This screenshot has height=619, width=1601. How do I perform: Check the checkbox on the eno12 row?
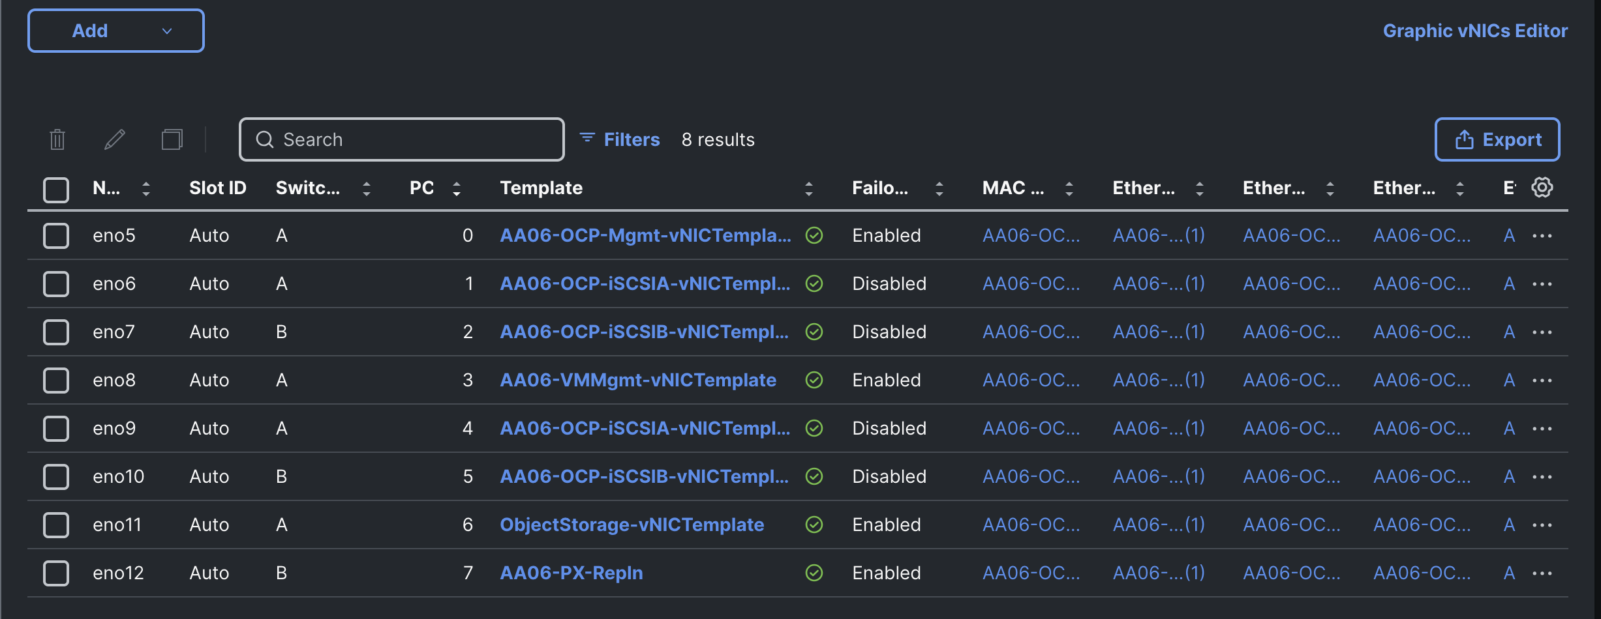(x=56, y=573)
